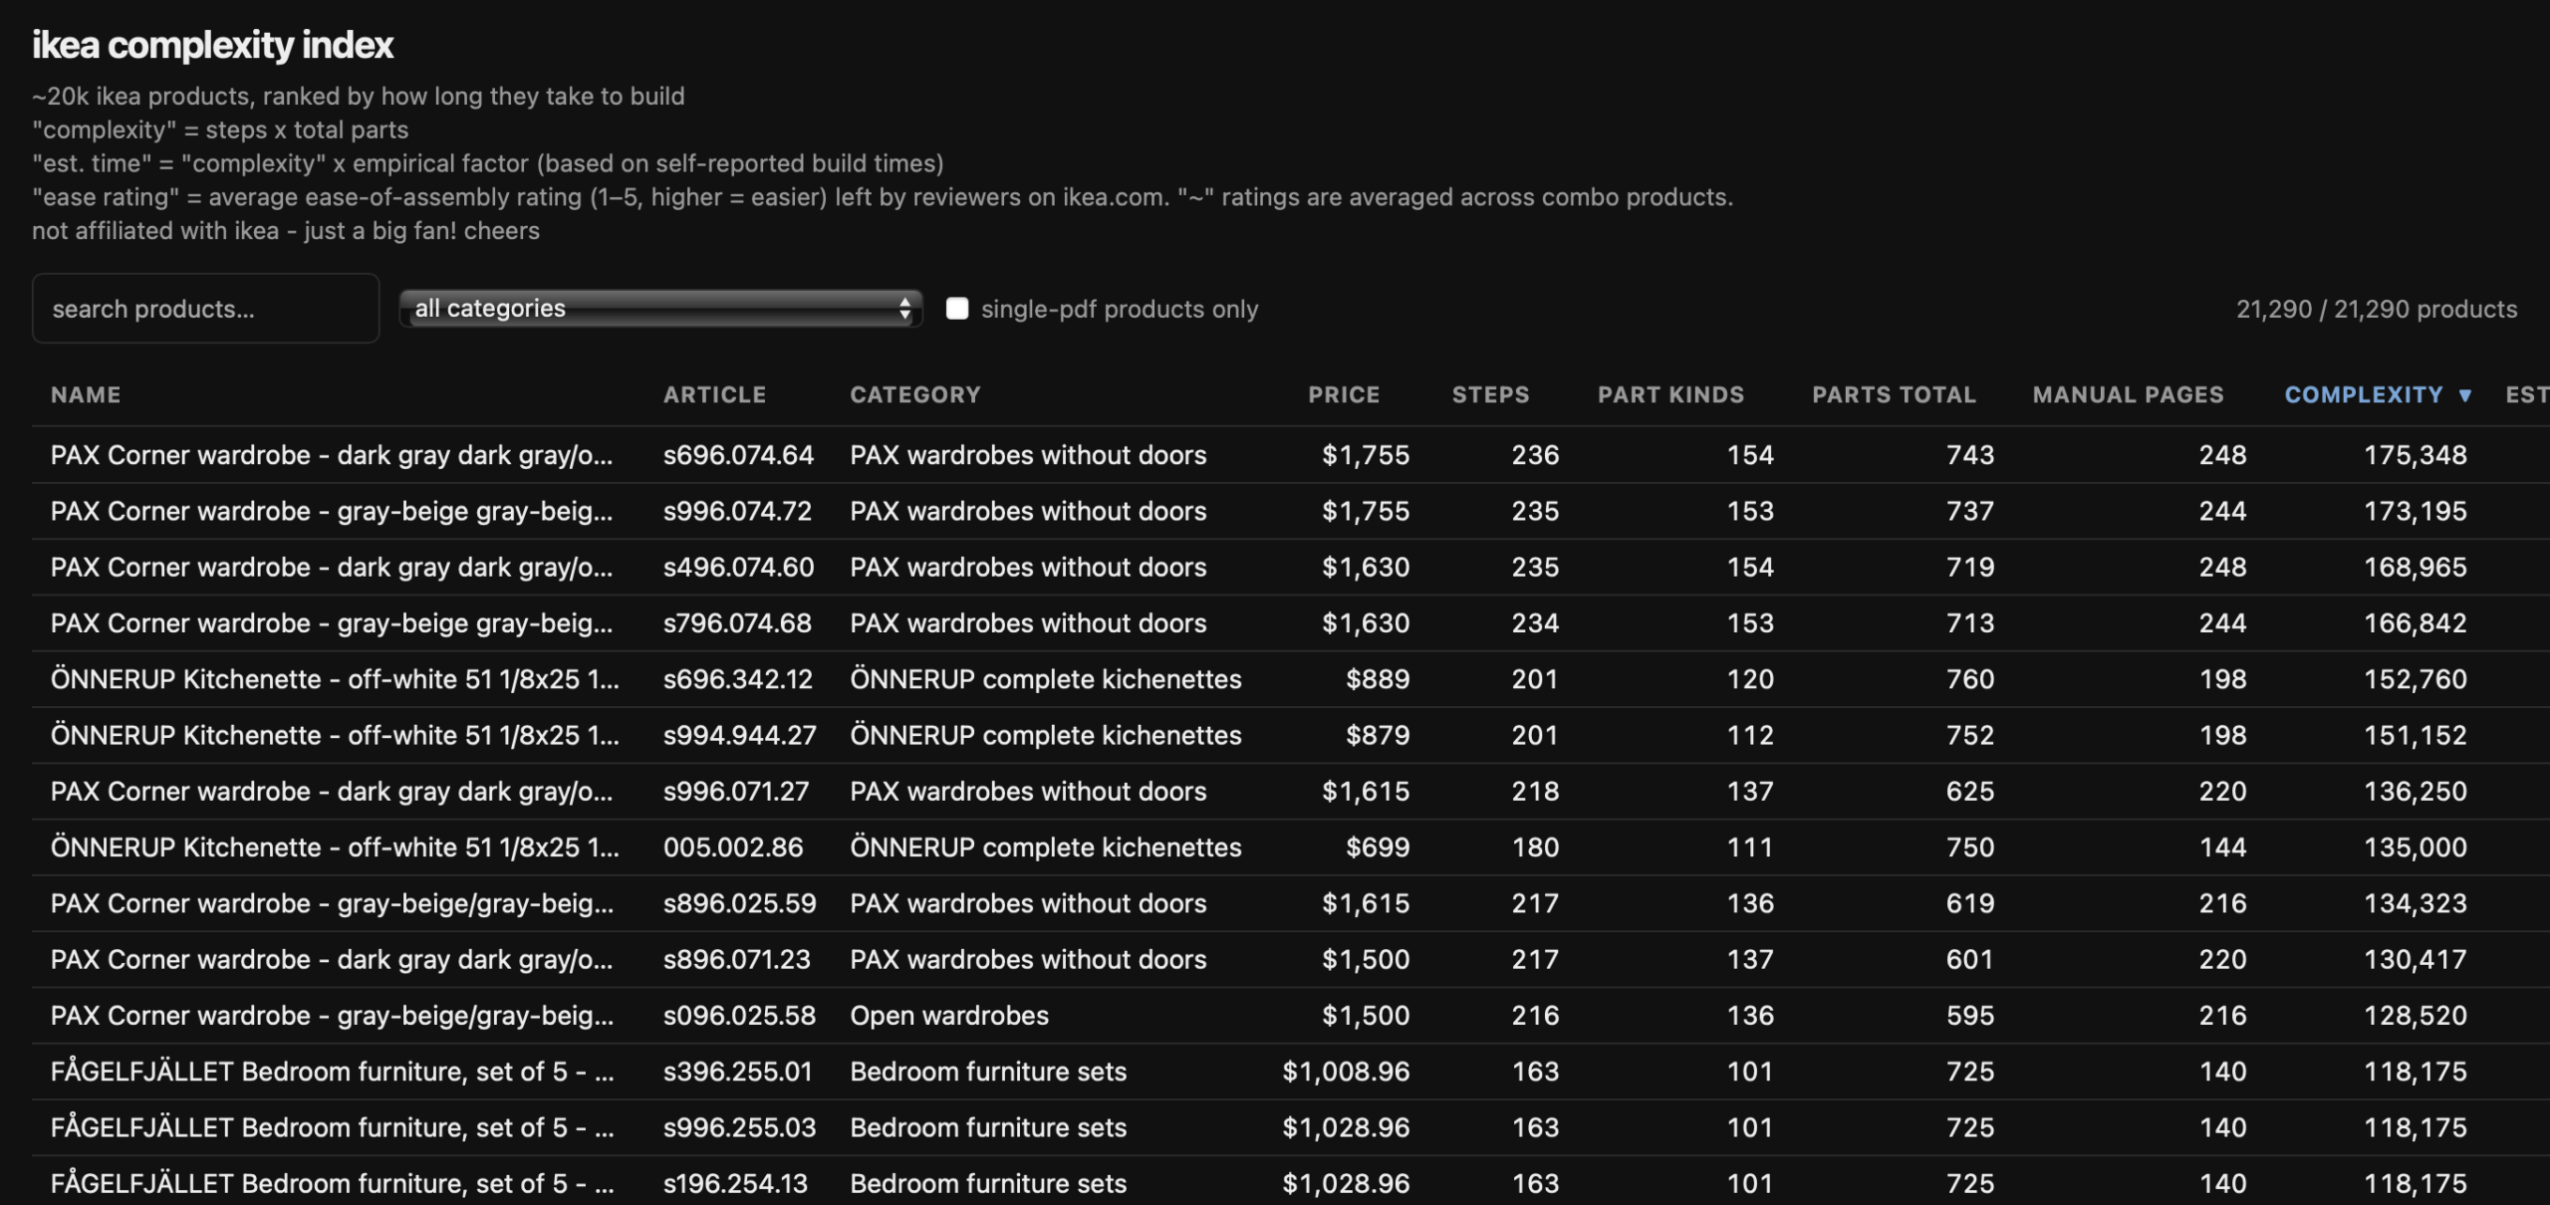Click the search products input field
Viewport: 2550px width, 1205px height.
pos(205,309)
